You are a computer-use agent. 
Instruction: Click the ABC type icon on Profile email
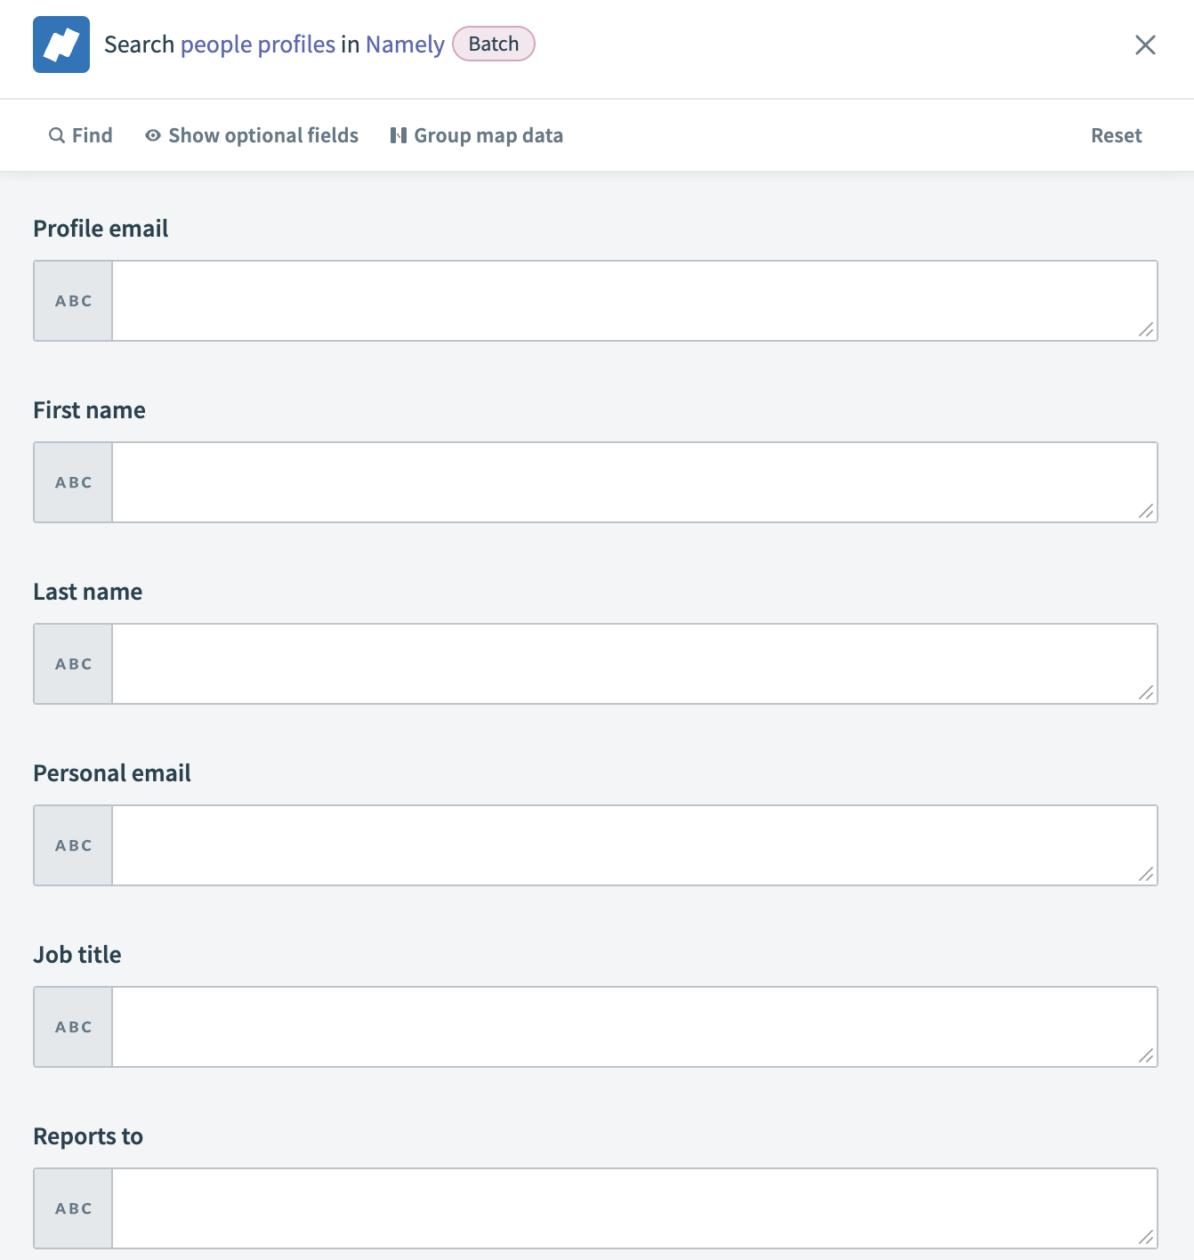(72, 300)
